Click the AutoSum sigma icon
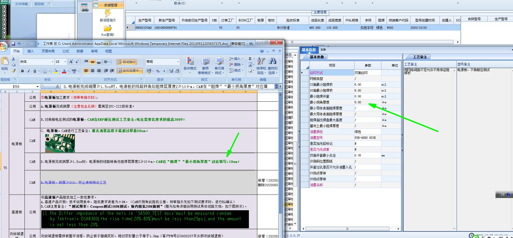Image resolution: width=513 pixels, height=238 pixels. 250,58
